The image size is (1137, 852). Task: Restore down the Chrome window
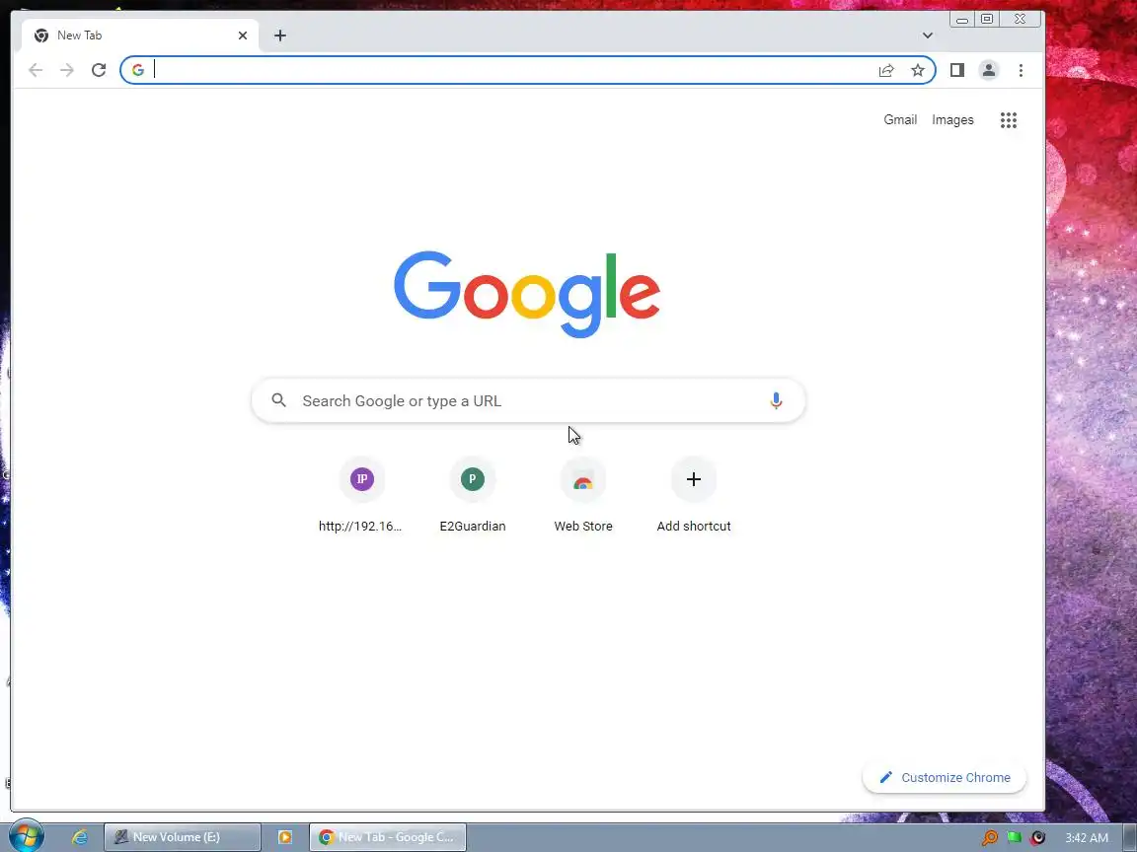(x=987, y=19)
